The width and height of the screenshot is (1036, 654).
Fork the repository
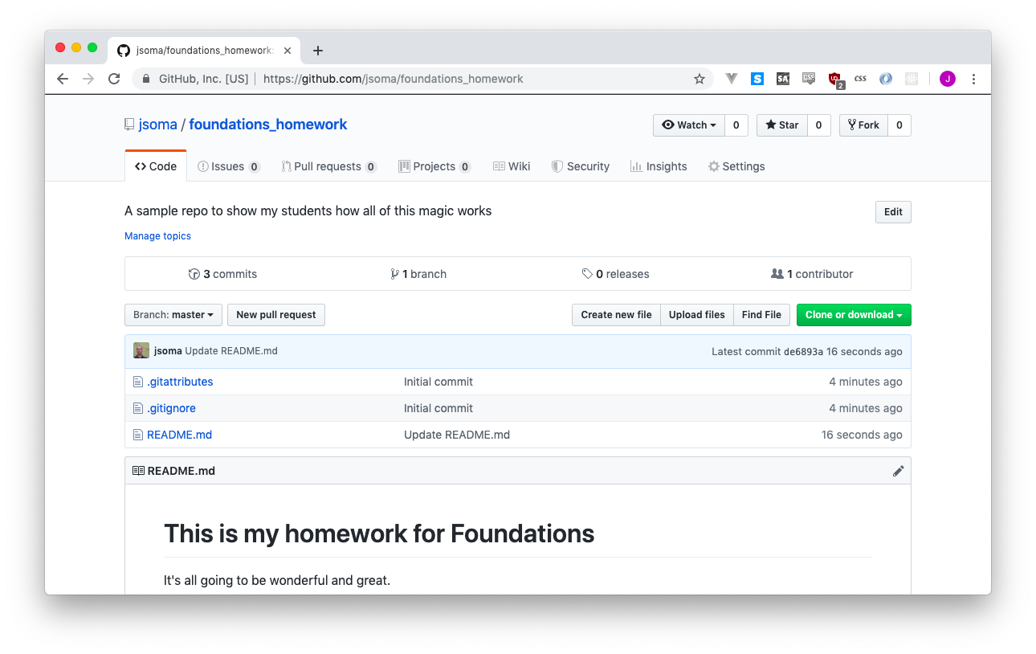tap(863, 125)
